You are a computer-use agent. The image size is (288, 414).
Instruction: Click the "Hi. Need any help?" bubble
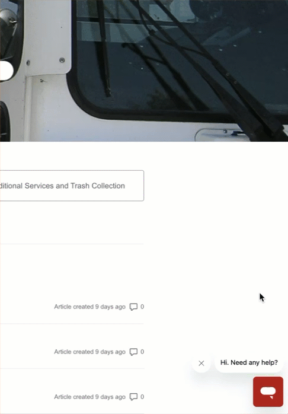(249, 362)
